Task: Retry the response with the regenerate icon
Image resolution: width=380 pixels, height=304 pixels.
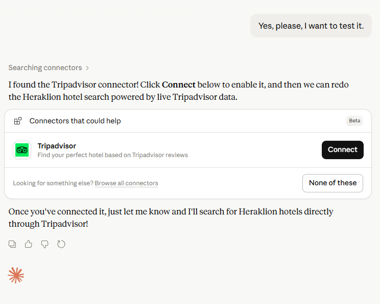Action: (x=61, y=244)
